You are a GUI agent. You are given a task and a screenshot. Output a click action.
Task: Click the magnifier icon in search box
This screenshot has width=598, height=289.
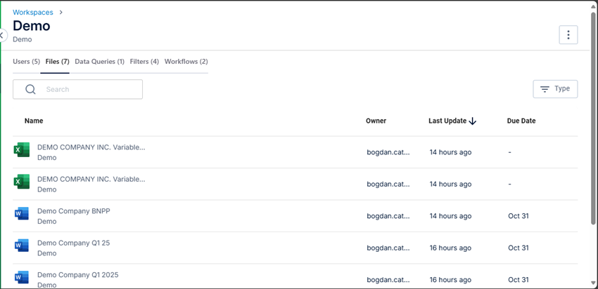point(30,89)
